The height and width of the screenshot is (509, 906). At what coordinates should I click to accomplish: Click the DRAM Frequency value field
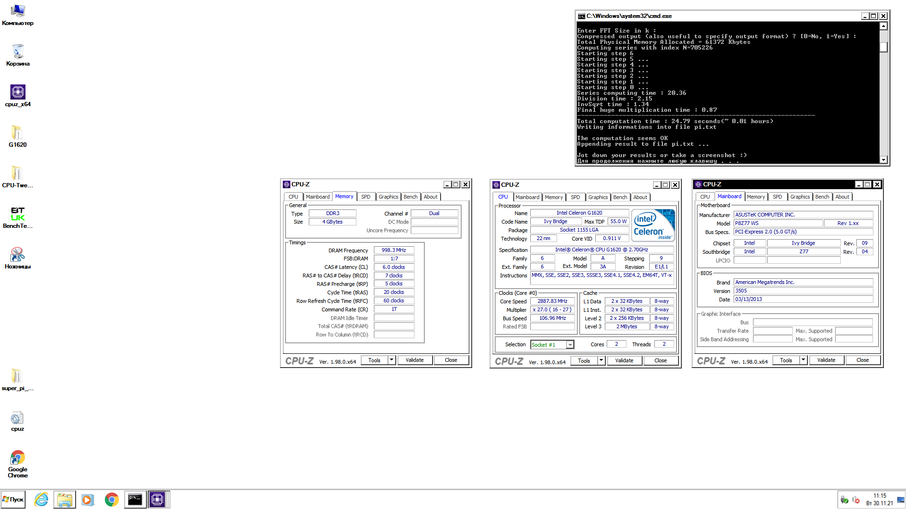[x=394, y=250]
